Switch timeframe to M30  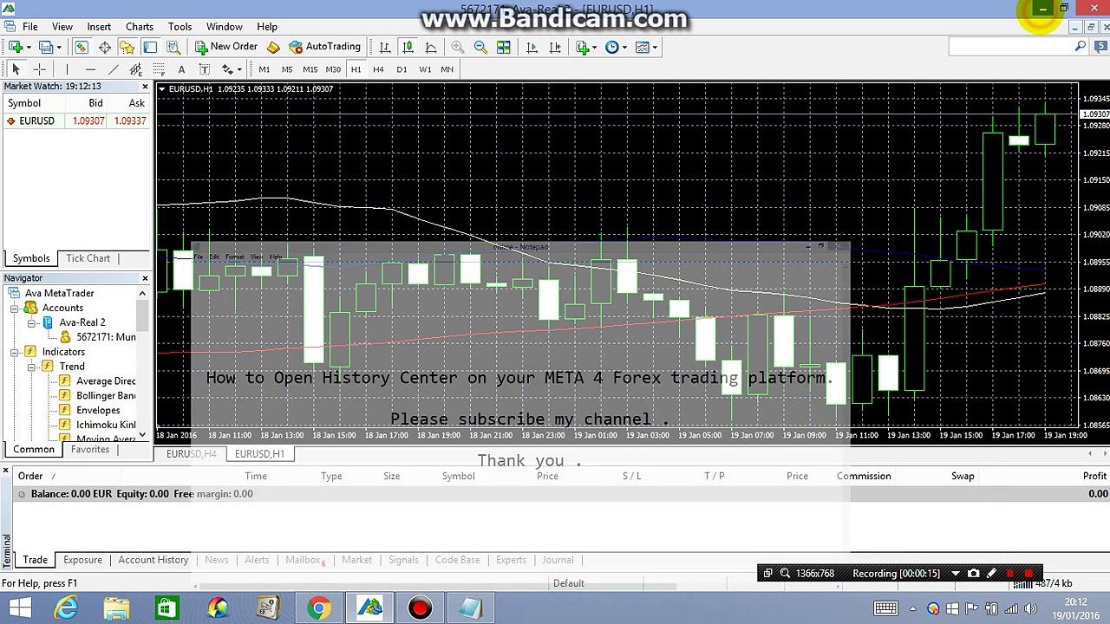[333, 69]
